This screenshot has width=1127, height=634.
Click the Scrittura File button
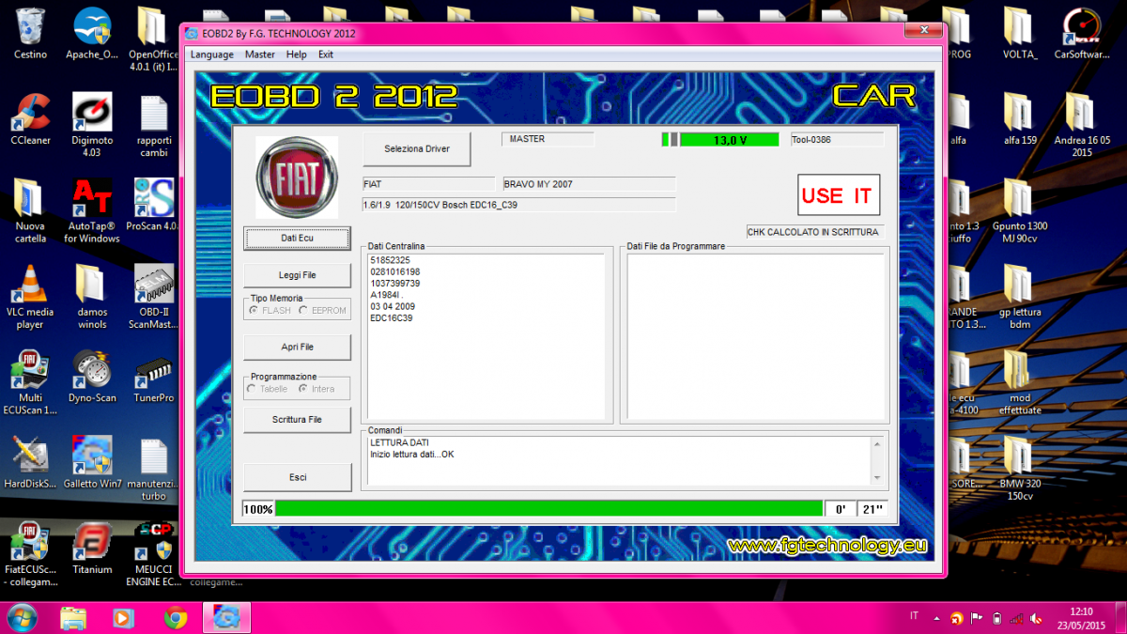pos(298,420)
